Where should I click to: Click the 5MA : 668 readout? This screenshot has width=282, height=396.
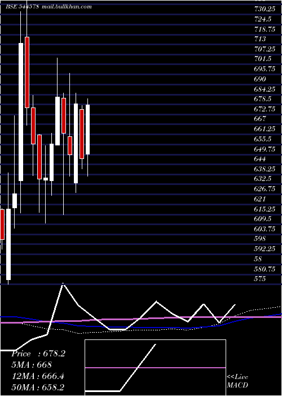click(x=32, y=365)
